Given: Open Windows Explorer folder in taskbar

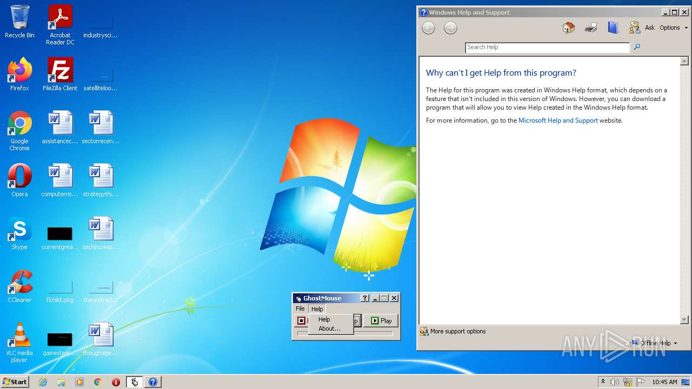Looking at the screenshot, I should (x=61, y=382).
